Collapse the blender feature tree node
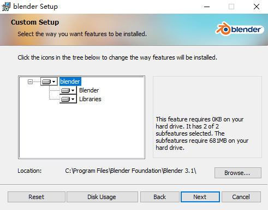Screen dimensions: 268x210 click(30, 81)
